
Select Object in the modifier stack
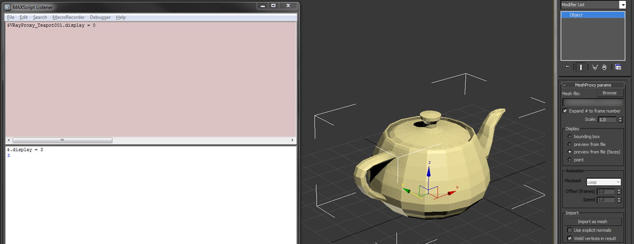click(592, 15)
